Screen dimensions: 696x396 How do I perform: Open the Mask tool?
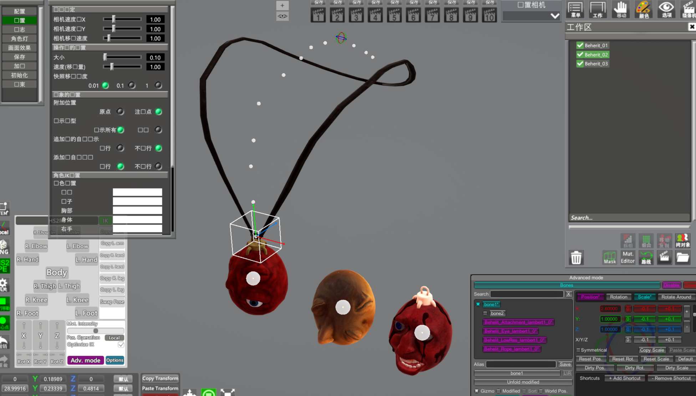(x=610, y=257)
